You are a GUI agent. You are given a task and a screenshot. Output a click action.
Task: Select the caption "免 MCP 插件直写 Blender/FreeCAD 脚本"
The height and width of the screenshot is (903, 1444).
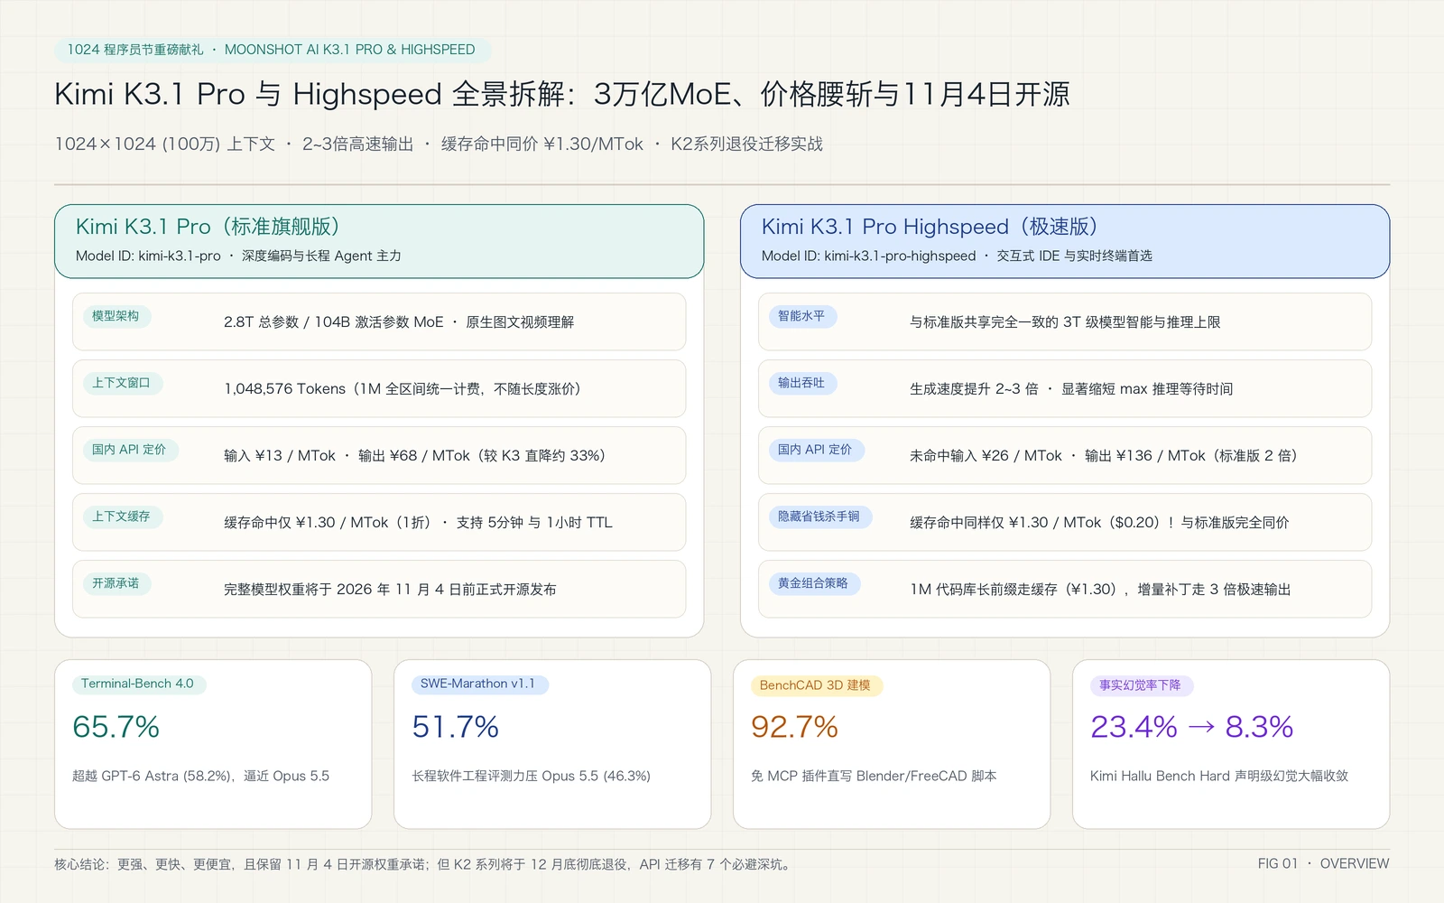(x=874, y=776)
